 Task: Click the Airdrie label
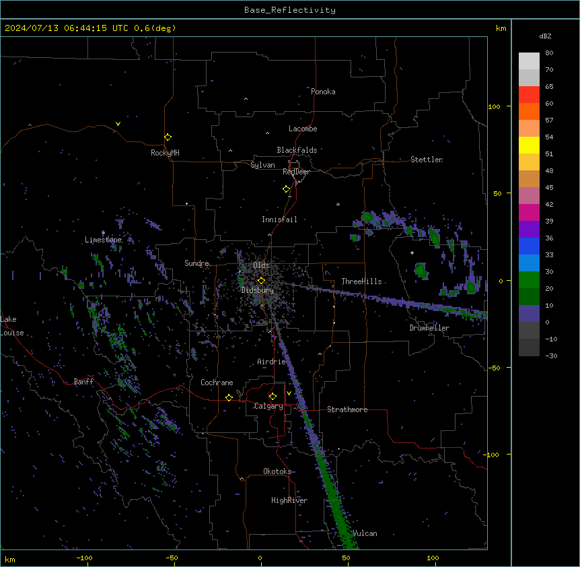pos(272,362)
